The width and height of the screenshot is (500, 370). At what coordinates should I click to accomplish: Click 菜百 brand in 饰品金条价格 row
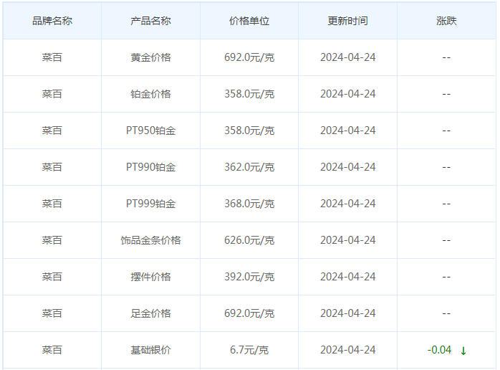(x=52, y=240)
